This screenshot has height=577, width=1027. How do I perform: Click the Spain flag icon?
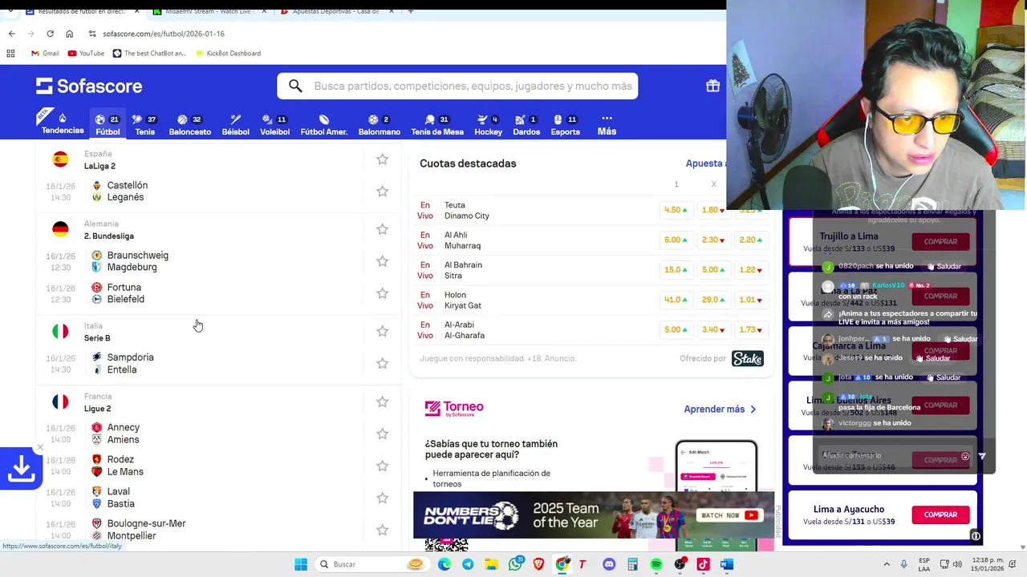click(x=60, y=159)
